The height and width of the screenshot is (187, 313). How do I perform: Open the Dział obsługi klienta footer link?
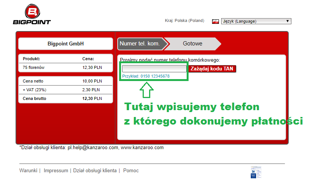(x=95, y=171)
